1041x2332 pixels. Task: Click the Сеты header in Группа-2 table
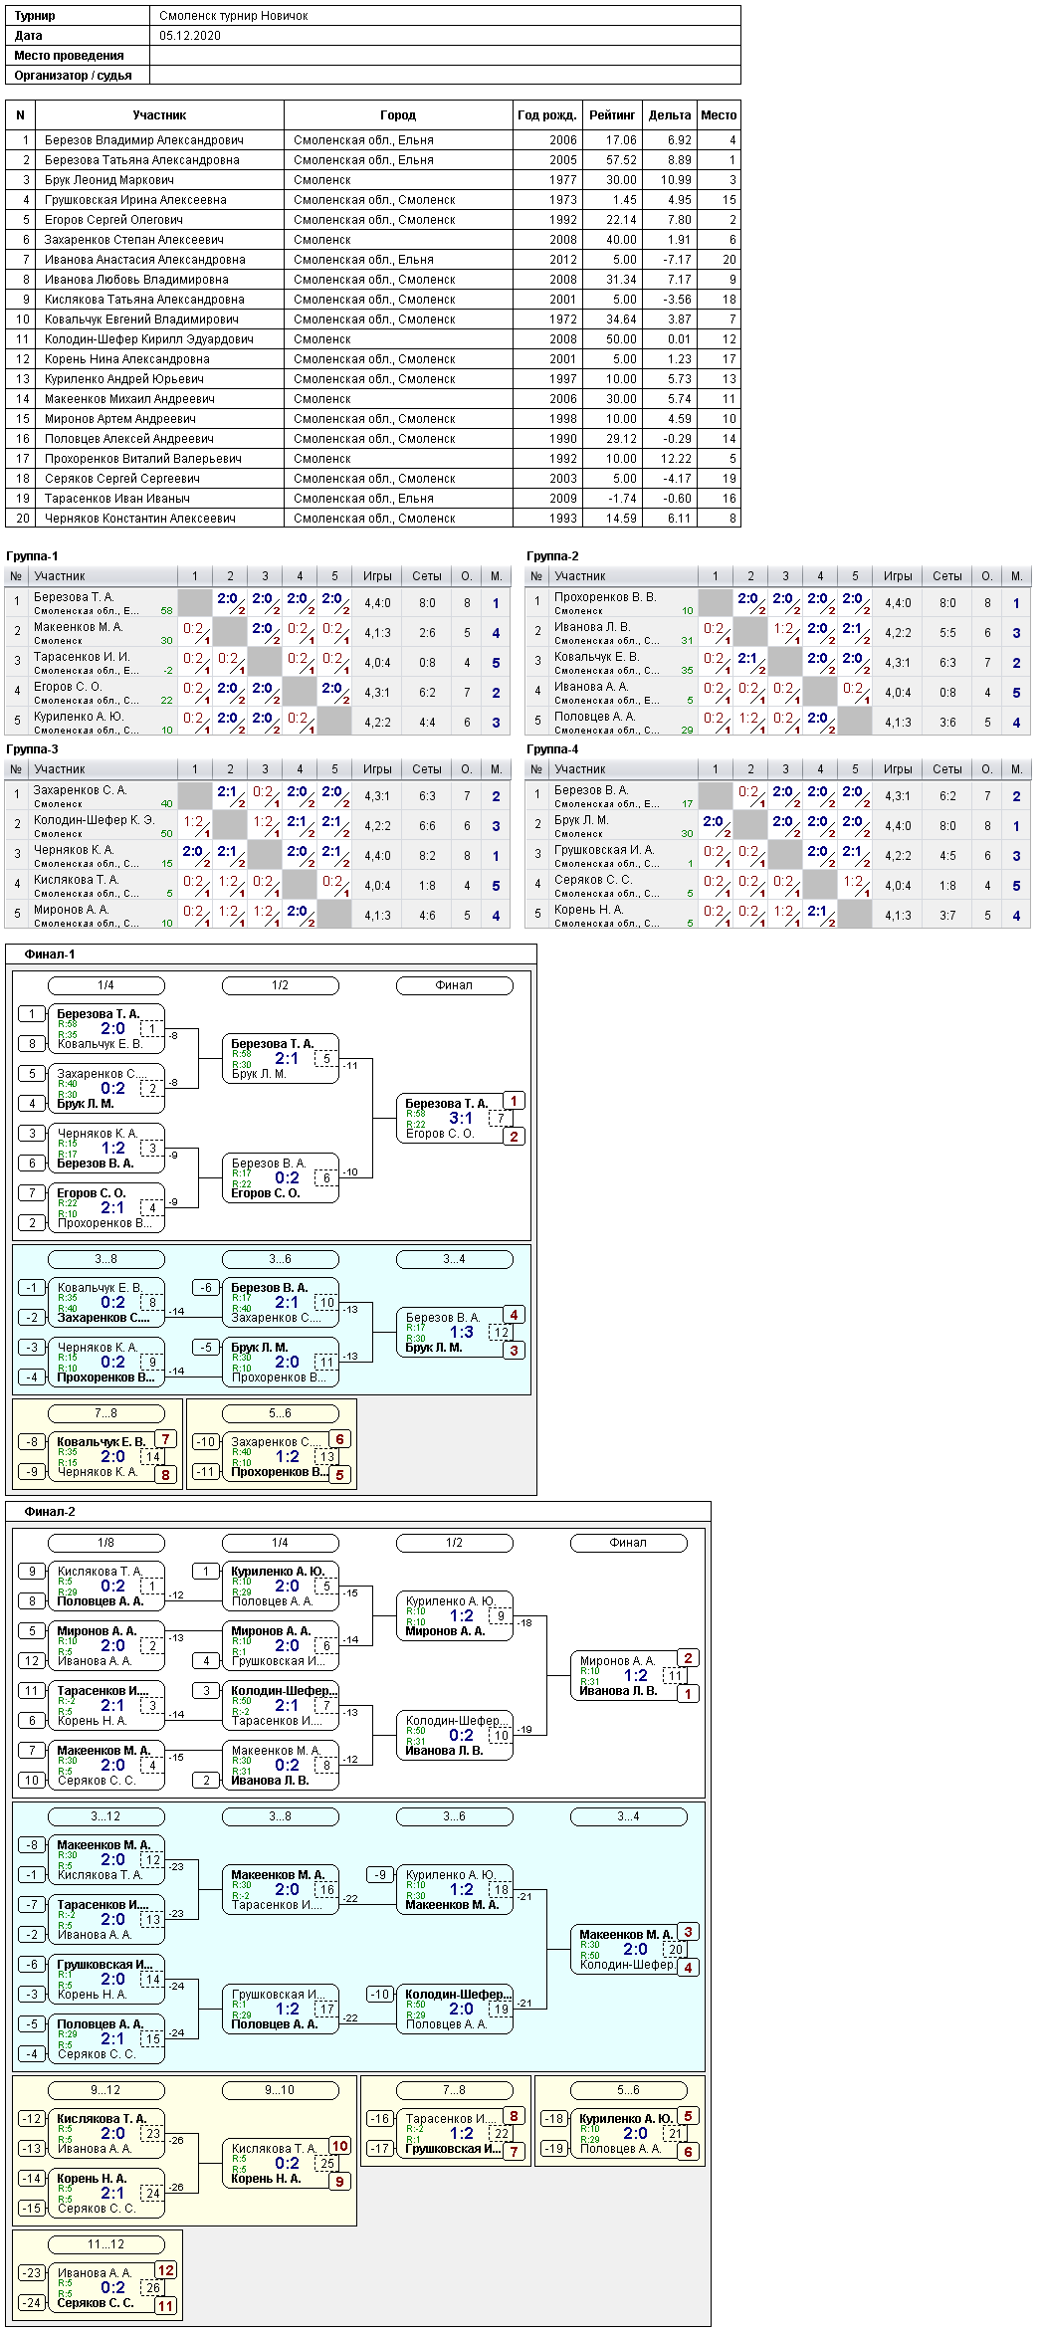(x=946, y=576)
